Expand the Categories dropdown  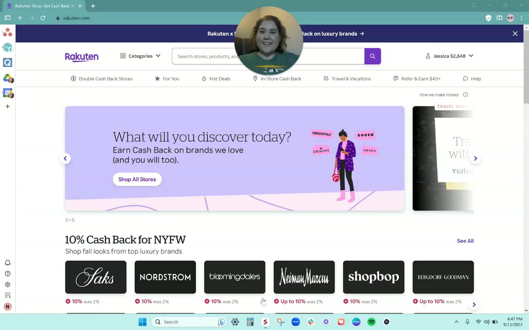140,56
